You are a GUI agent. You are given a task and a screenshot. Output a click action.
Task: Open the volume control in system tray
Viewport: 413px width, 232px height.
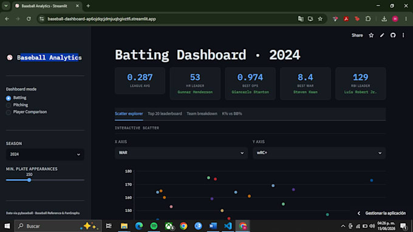tap(372, 226)
